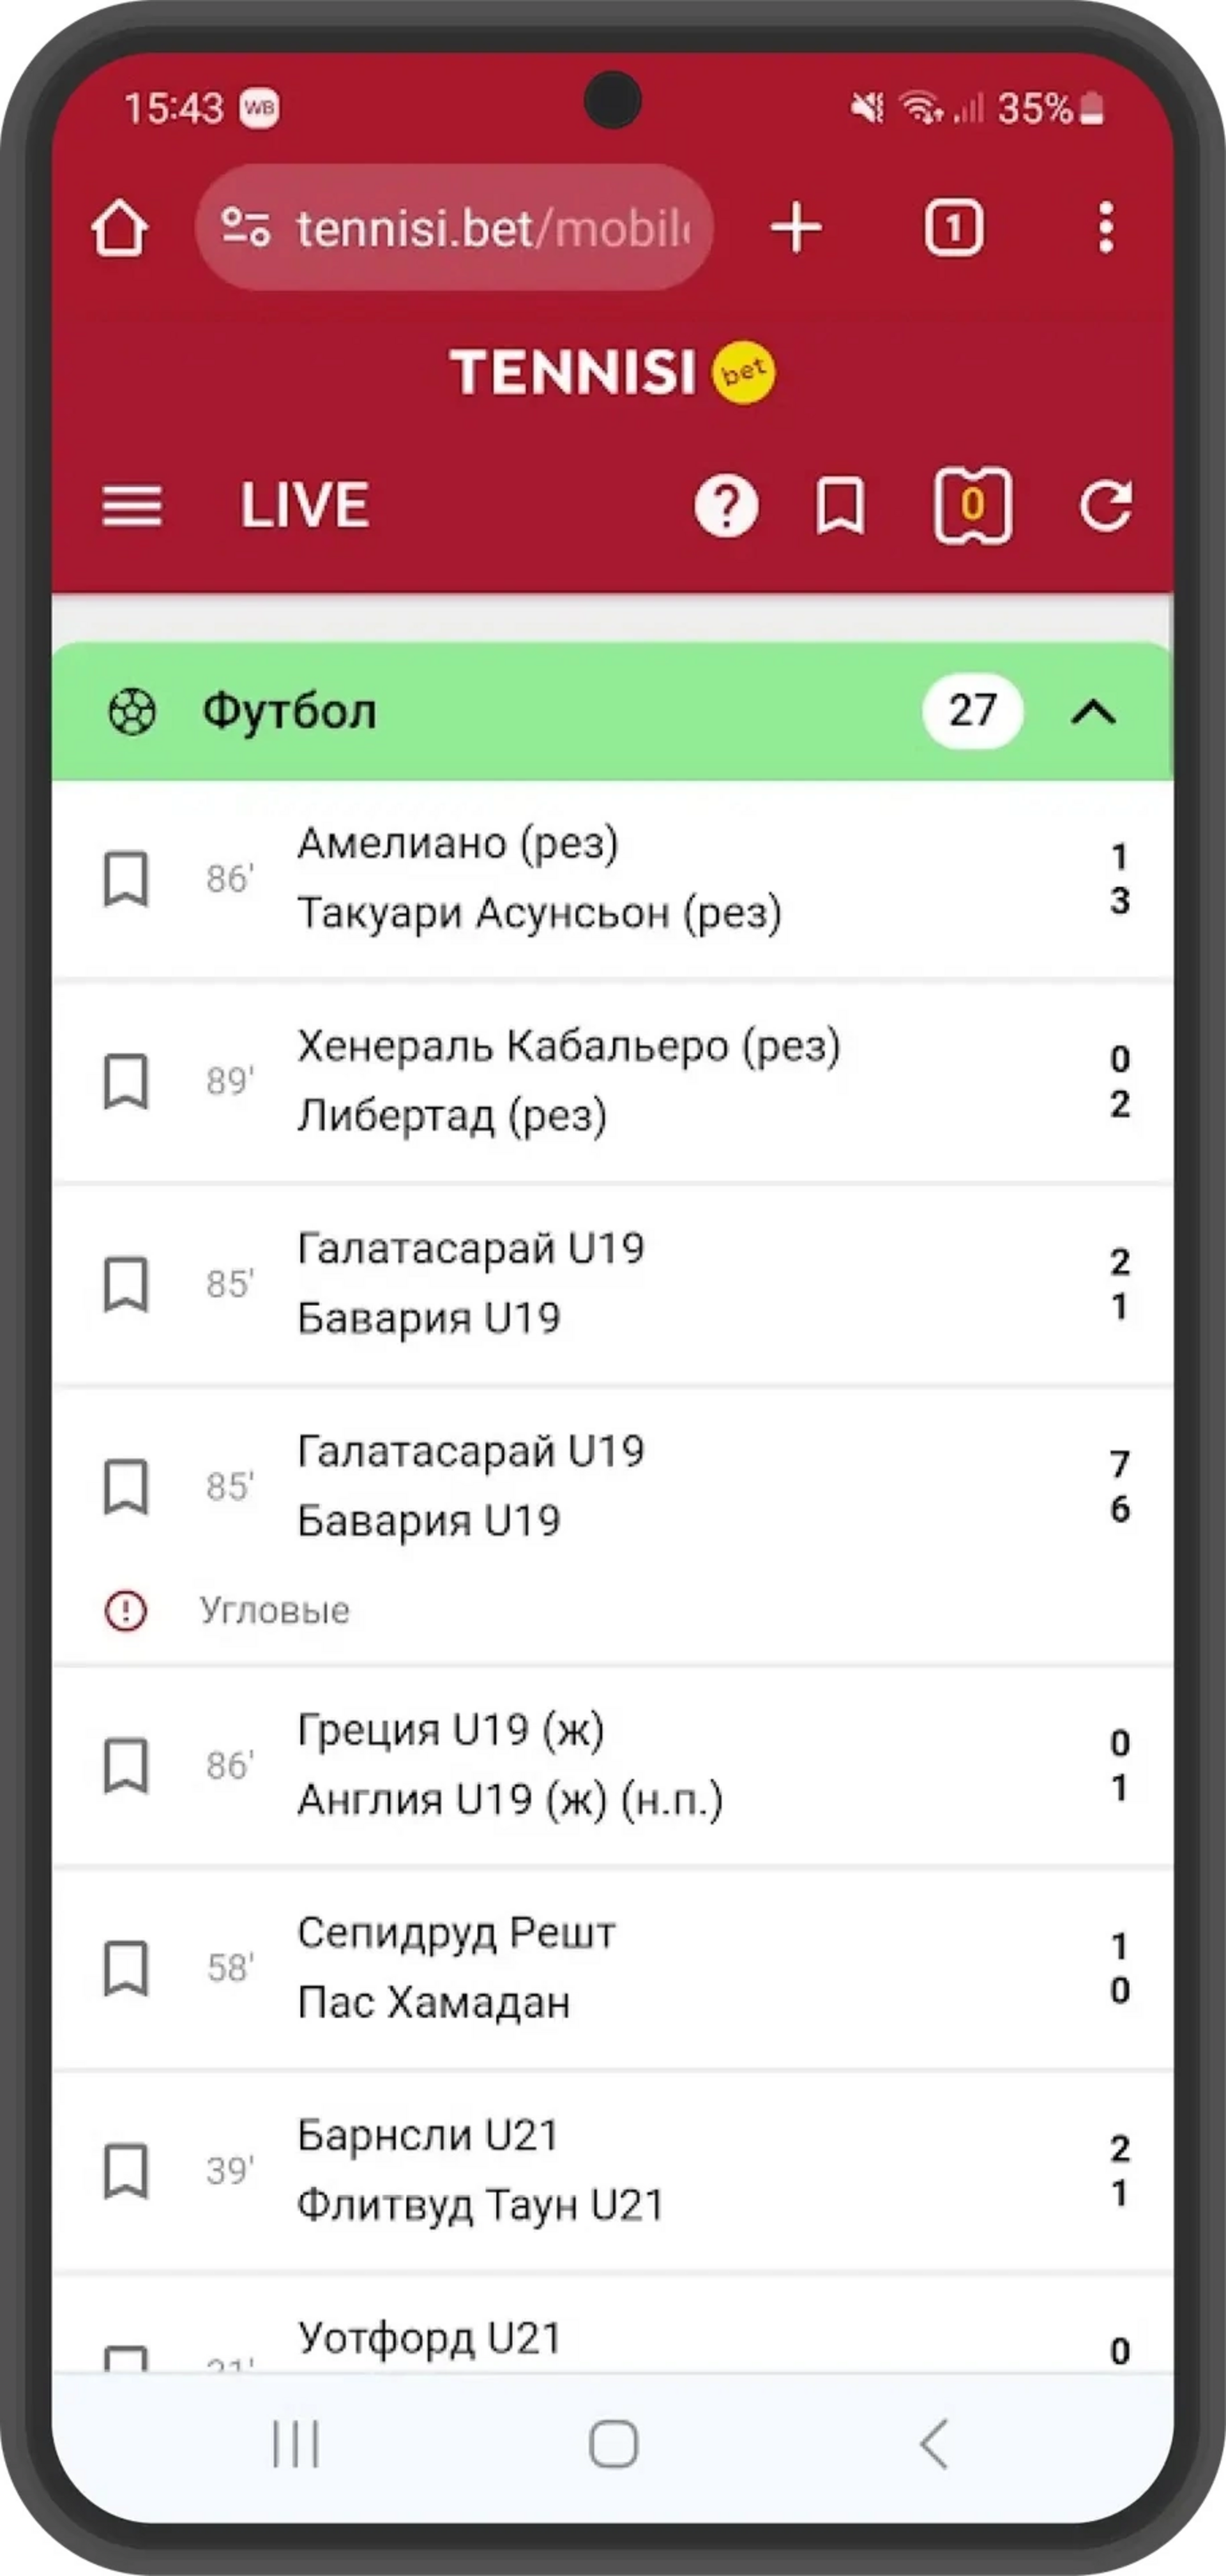
Task: Add a new browser tab
Action: 796,228
